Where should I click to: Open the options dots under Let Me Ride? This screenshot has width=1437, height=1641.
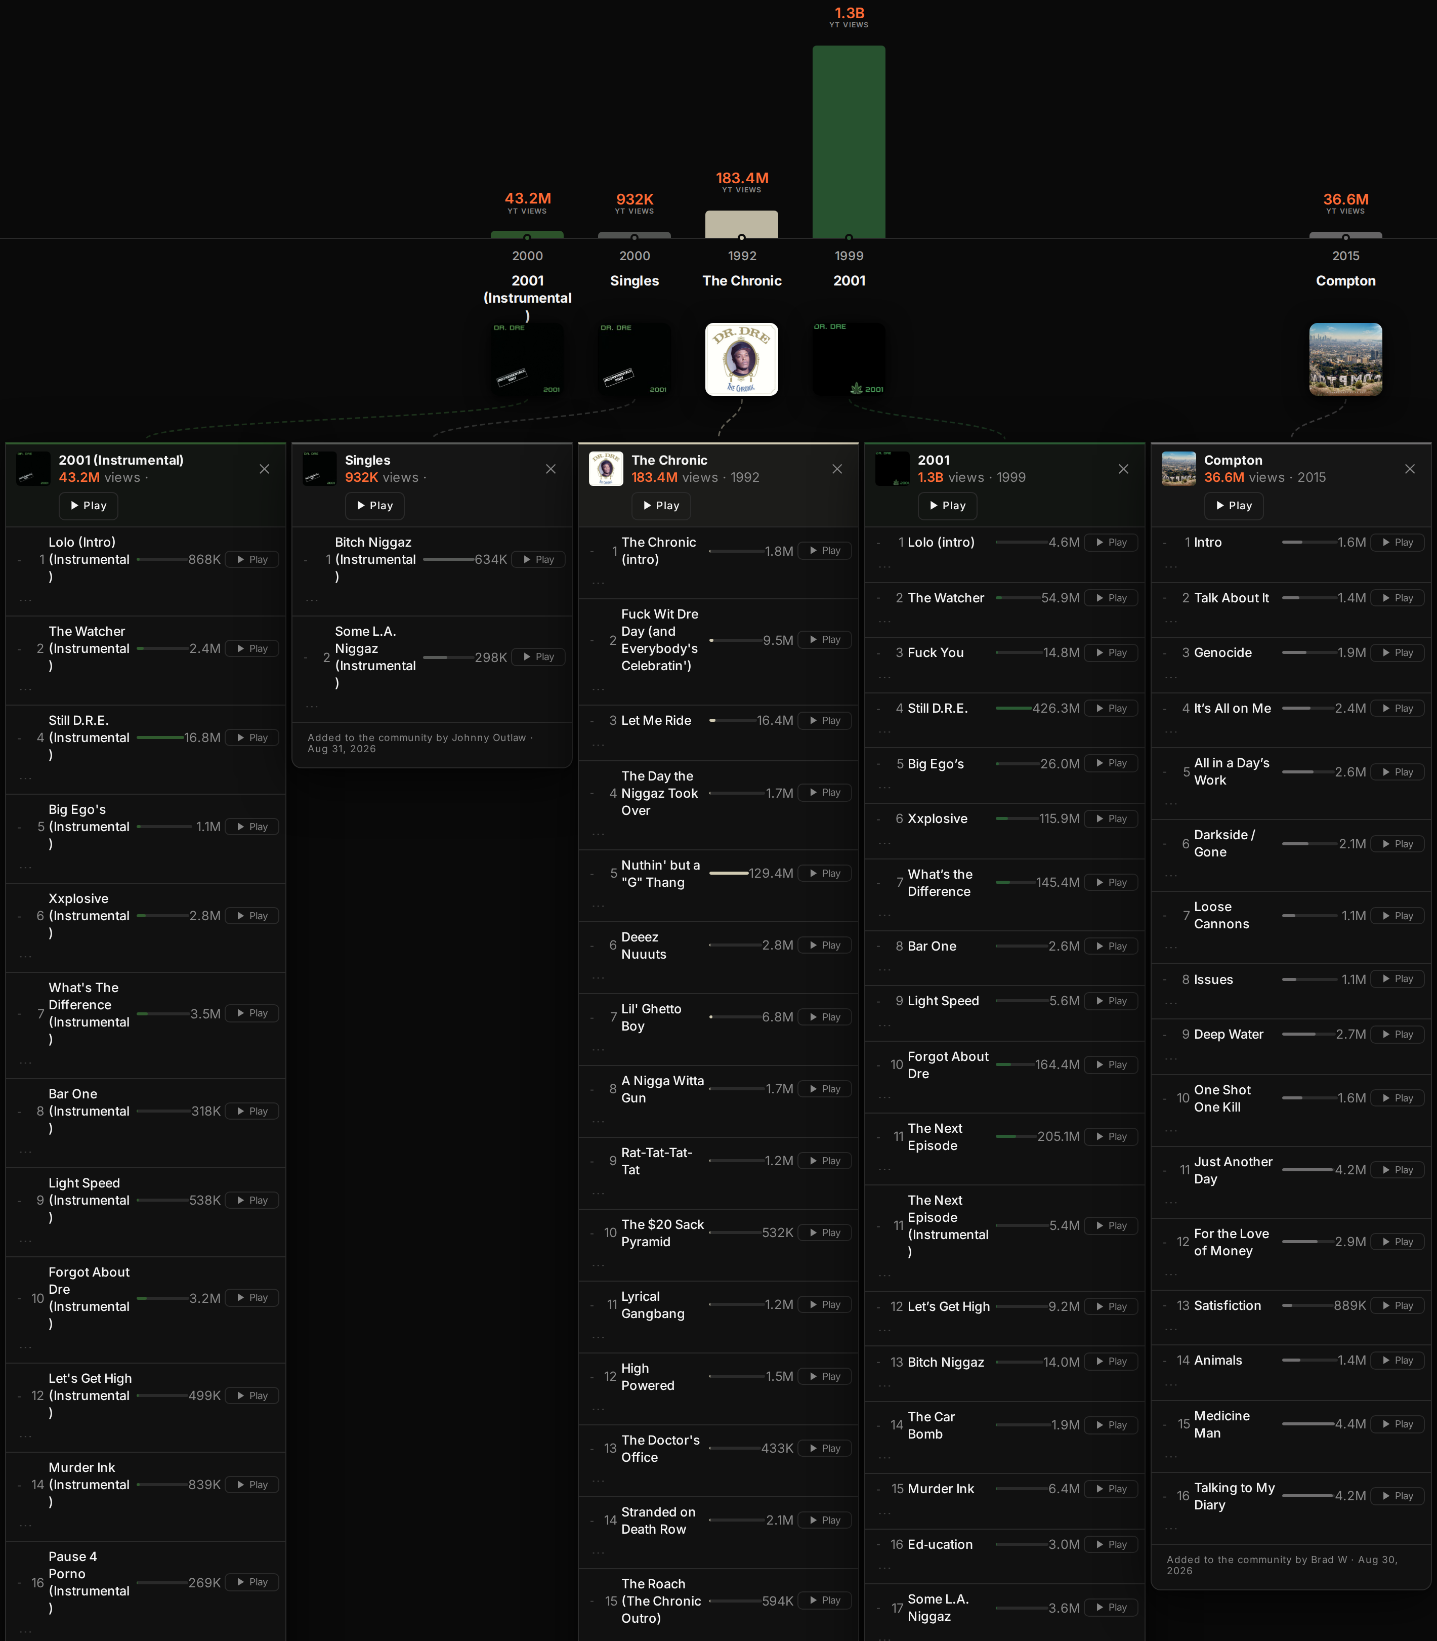click(598, 745)
